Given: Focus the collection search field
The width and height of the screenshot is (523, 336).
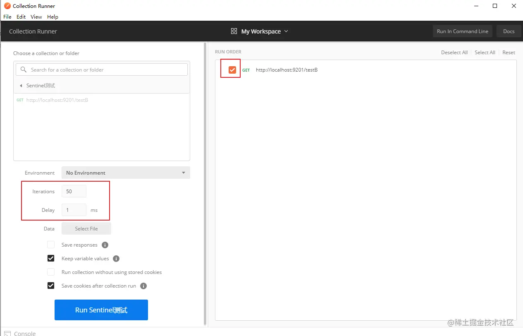Looking at the screenshot, I should [x=102, y=70].
